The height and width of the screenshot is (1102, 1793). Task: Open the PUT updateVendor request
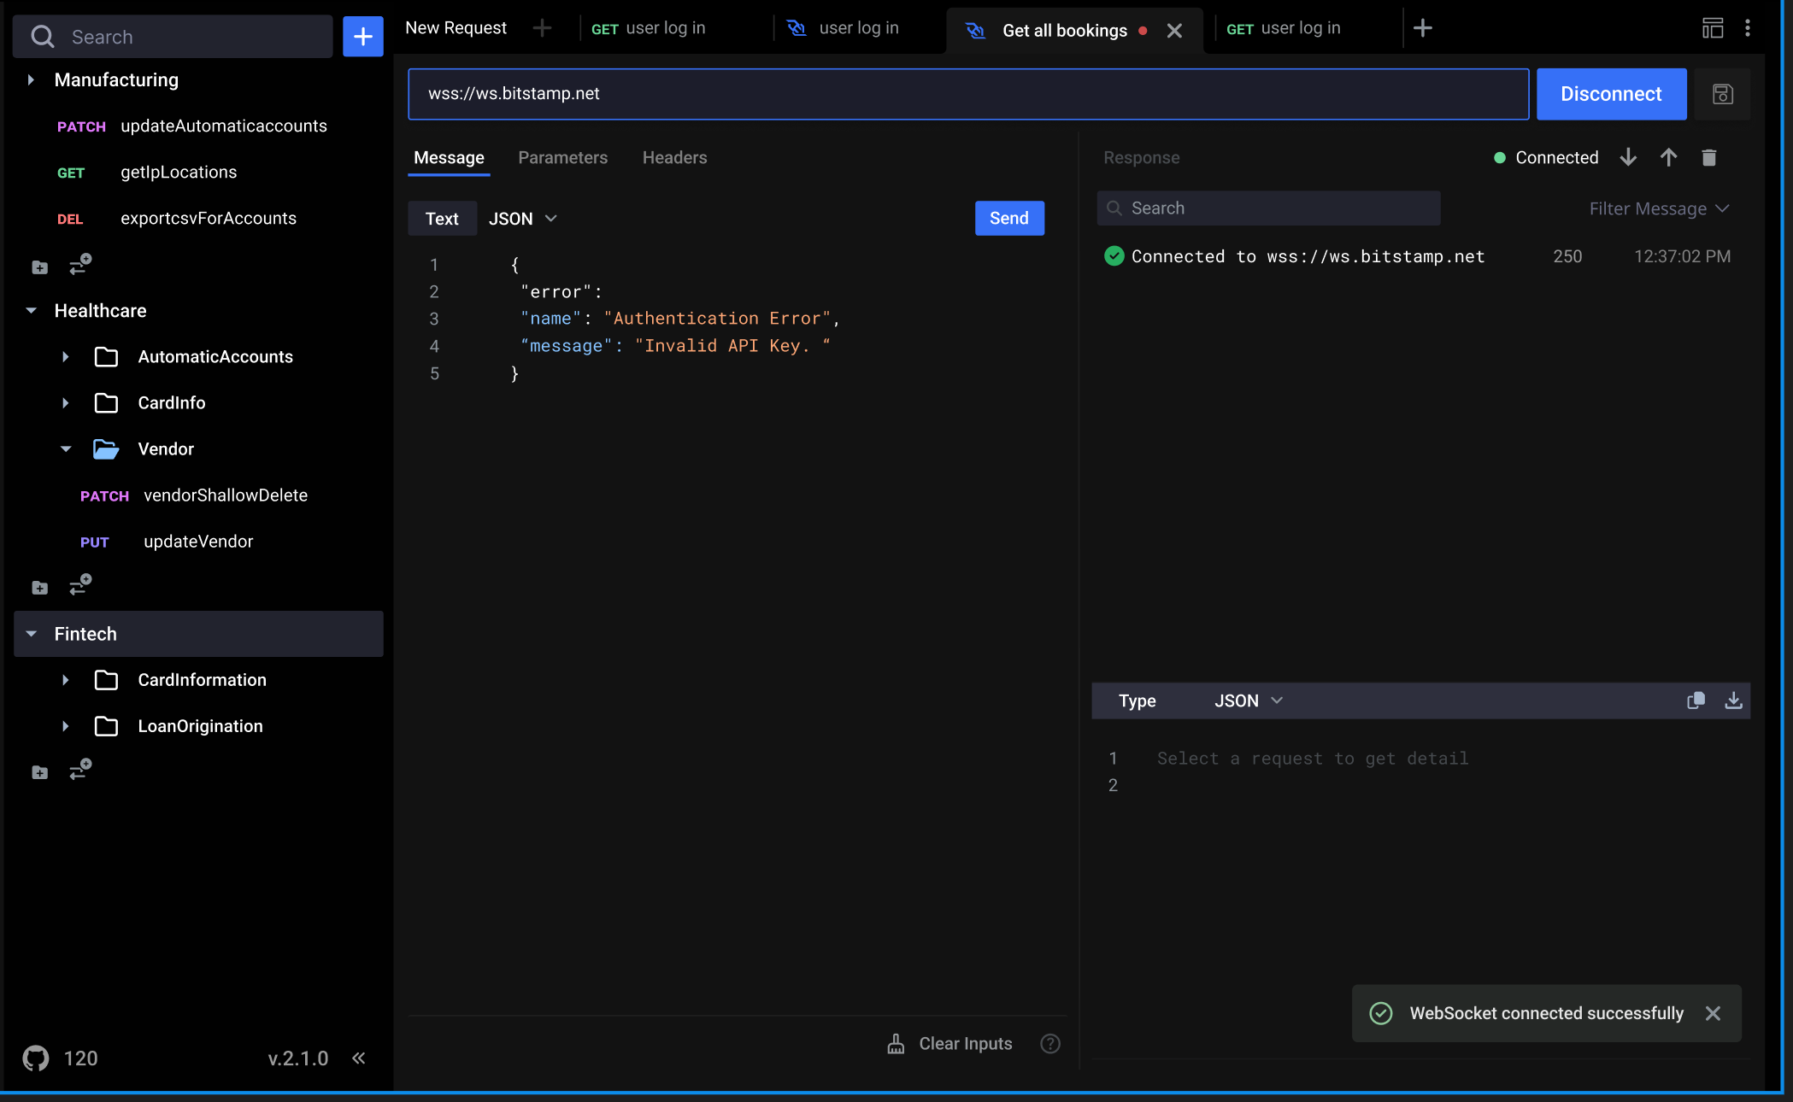[x=167, y=542]
